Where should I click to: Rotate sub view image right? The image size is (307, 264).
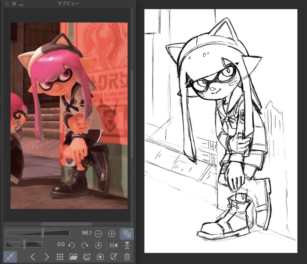85,245
